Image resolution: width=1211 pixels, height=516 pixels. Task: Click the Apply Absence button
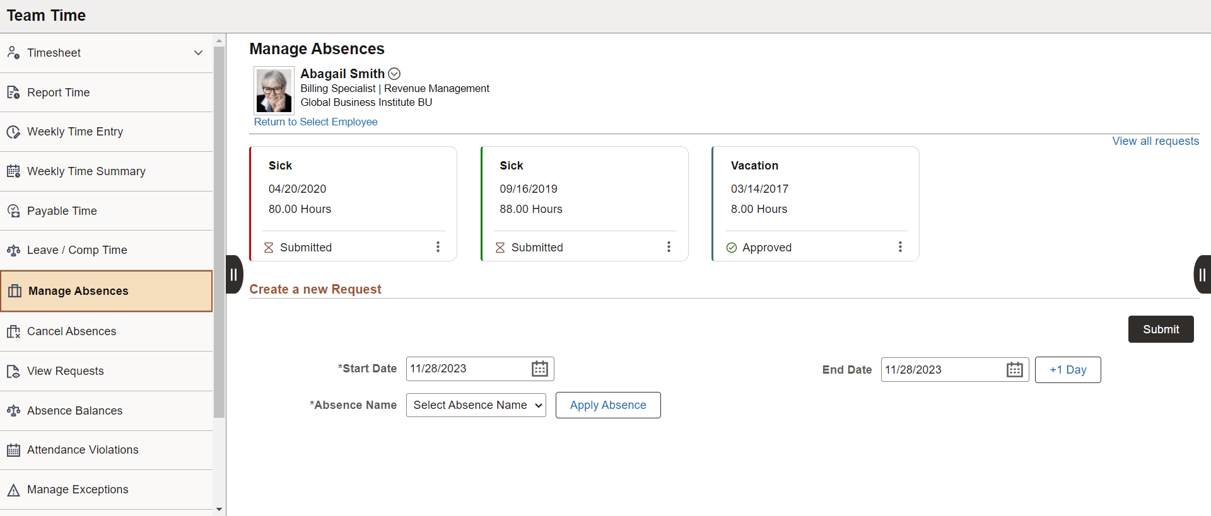tap(608, 405)
